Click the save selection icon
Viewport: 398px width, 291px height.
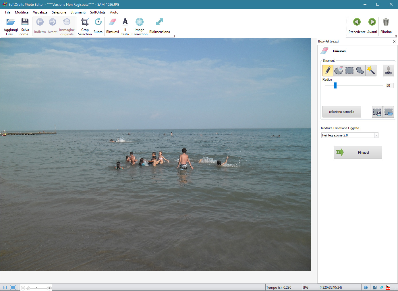pyautogui.click(x=377, y=112)
